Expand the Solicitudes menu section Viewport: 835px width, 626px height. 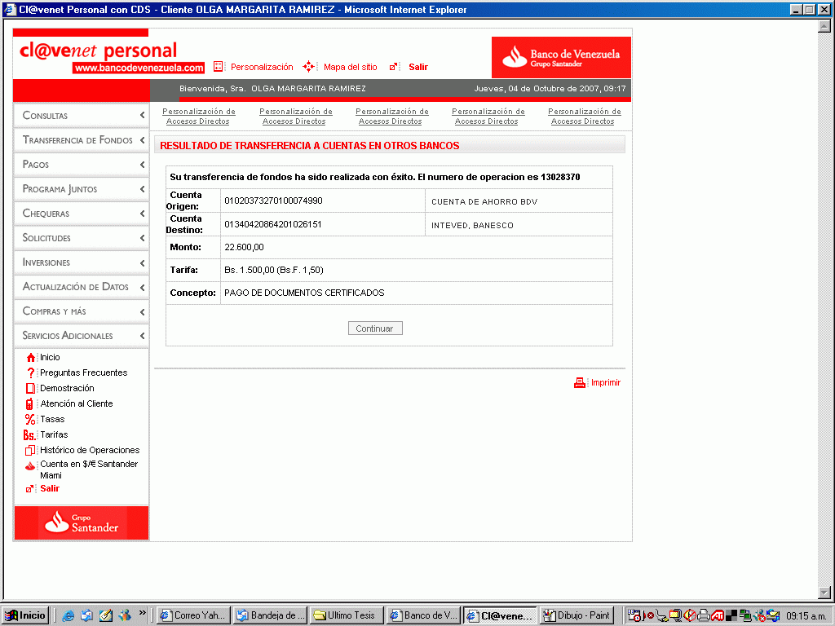point(82,238)
